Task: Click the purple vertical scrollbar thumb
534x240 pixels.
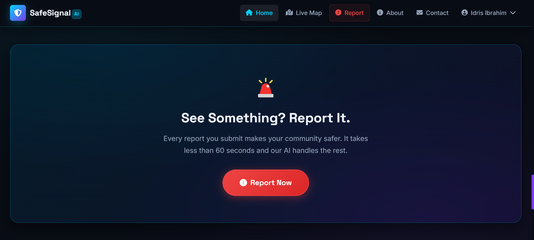Action: tap(532, 192)
